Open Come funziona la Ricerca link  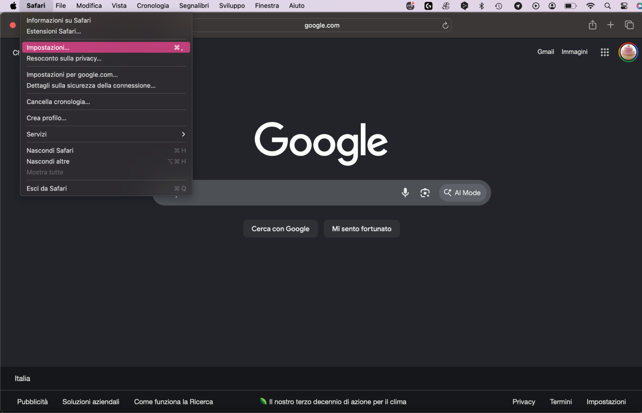pos(173,402)
